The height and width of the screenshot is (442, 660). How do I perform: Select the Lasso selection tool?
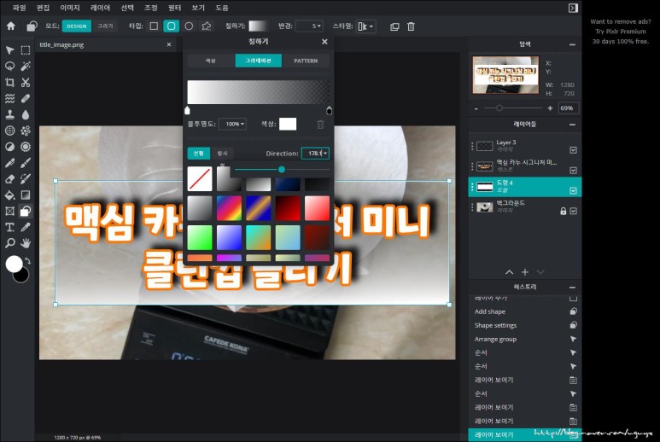coord(9,66)
